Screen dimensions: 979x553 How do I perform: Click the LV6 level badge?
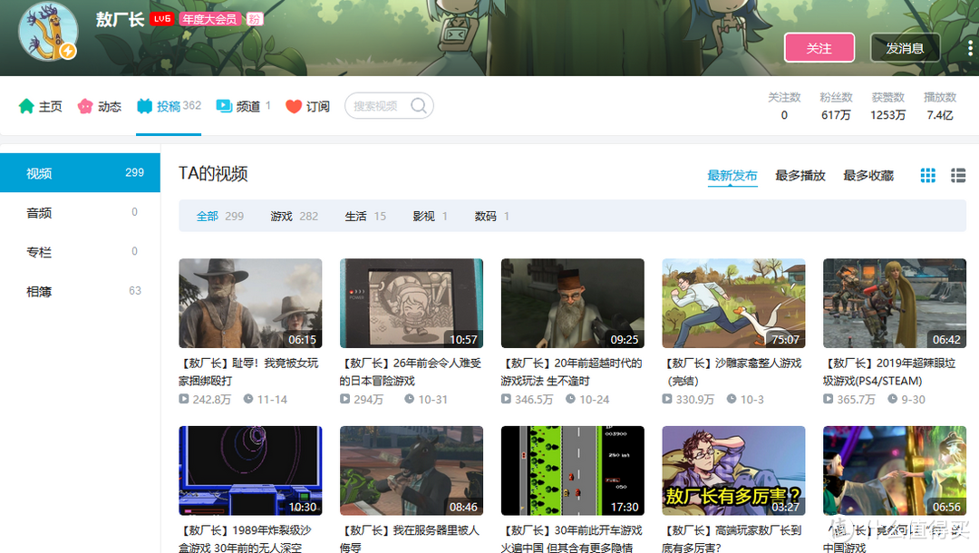(161, 19)
